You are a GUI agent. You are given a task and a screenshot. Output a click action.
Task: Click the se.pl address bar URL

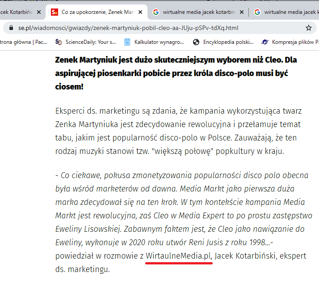click(128, 28)
